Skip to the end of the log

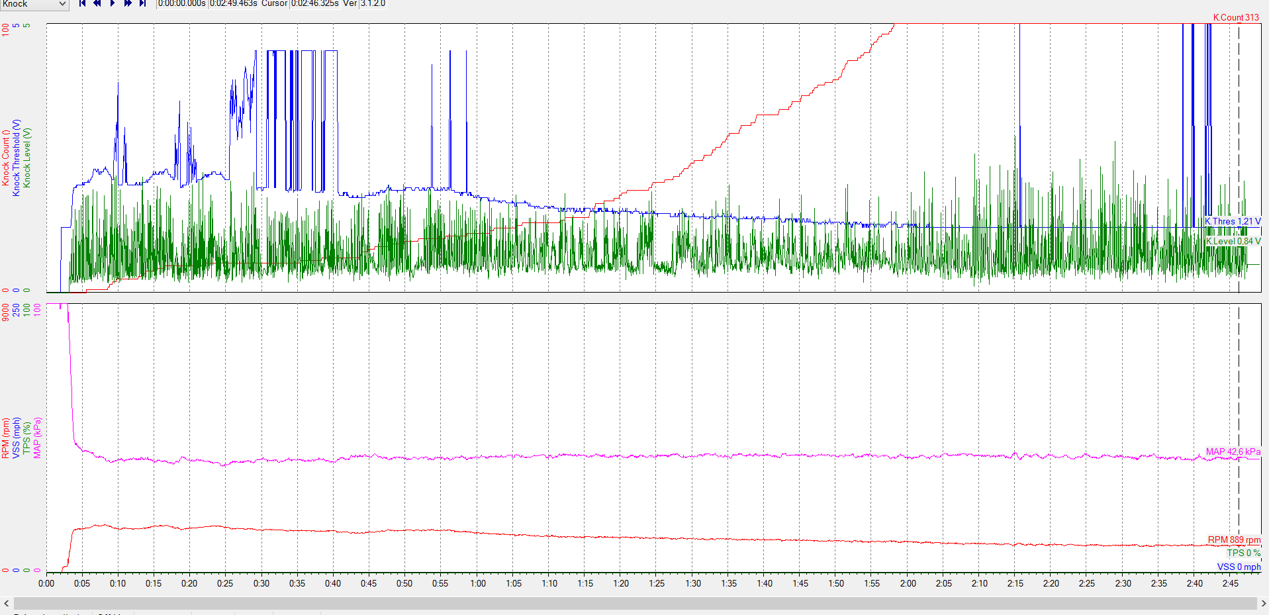click(142, 3)
